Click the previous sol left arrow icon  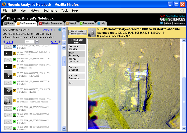click(4, 42)
